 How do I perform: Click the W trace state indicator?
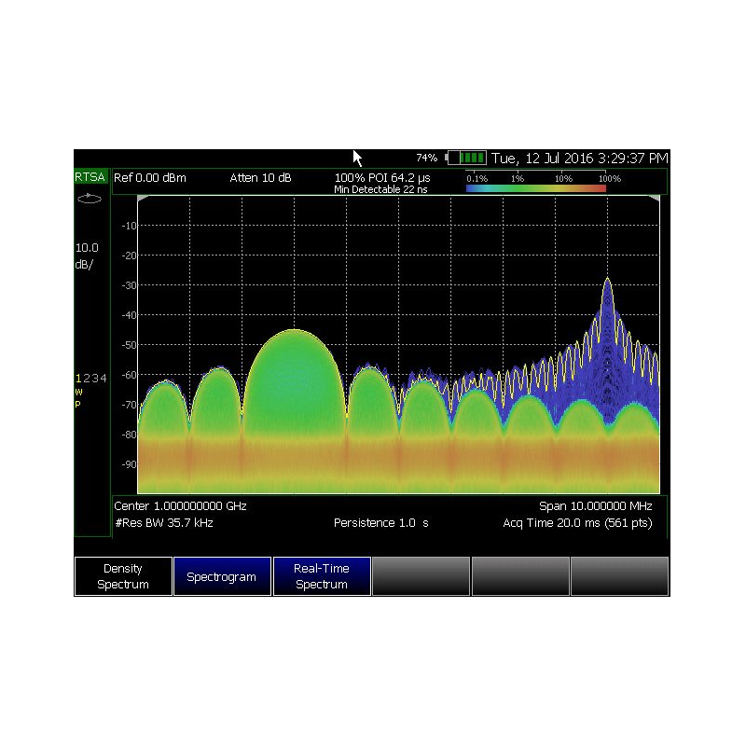pos(78,392)
